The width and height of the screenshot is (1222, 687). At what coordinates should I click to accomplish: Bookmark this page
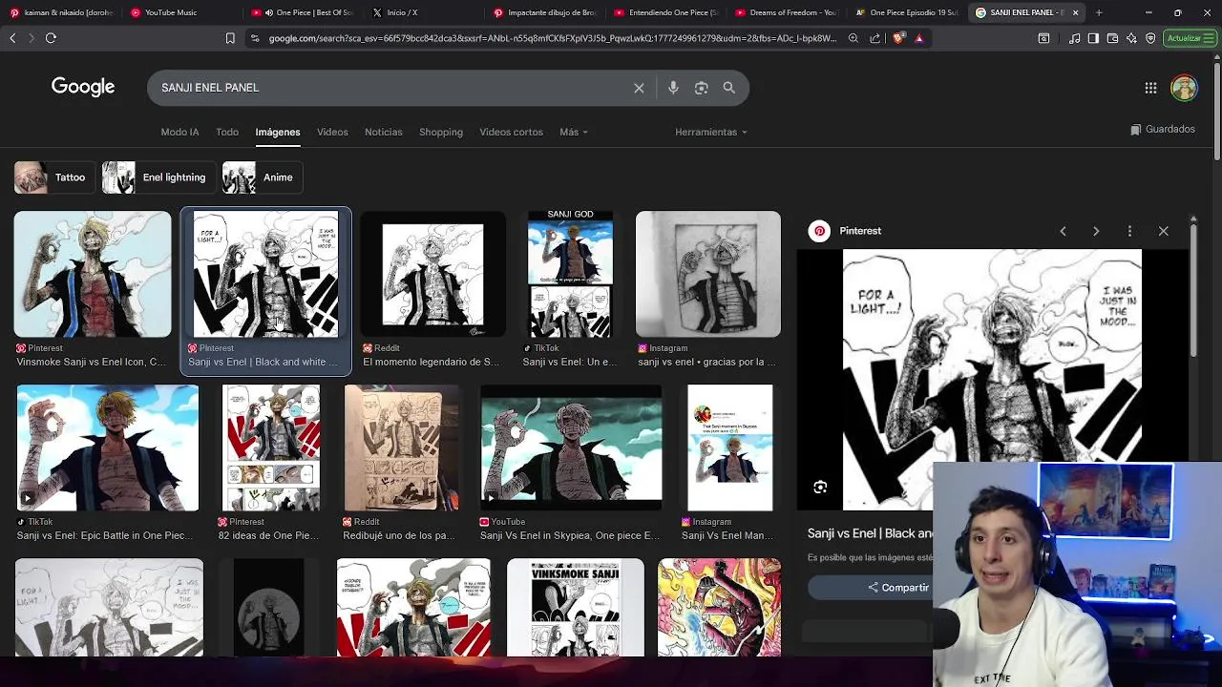point(230,38)
